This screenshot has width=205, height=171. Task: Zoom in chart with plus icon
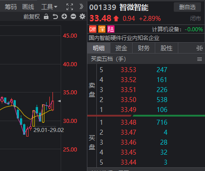pyautogui.click(x=64, y=16)
